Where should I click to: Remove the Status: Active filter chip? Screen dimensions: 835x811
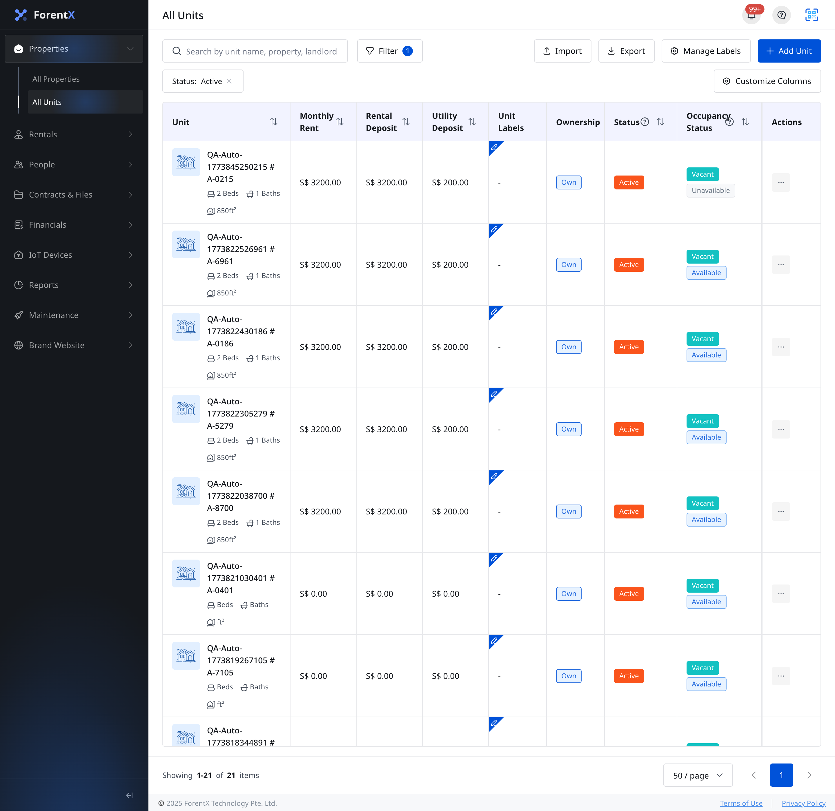tap(229, 81)
